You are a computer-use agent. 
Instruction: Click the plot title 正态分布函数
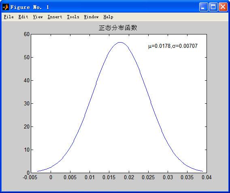(x=118, y=28)
